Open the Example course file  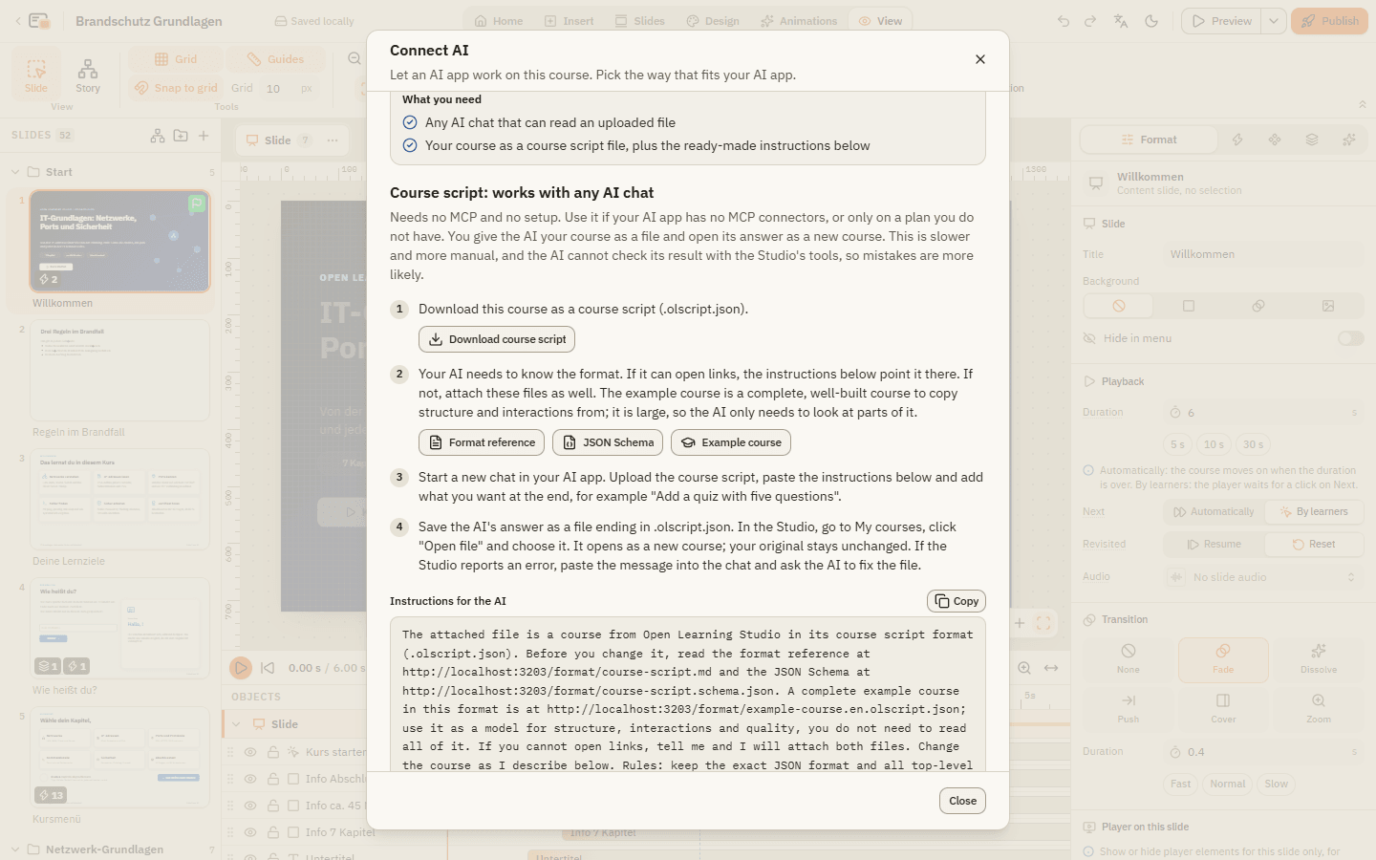click(x=731, y=442)
